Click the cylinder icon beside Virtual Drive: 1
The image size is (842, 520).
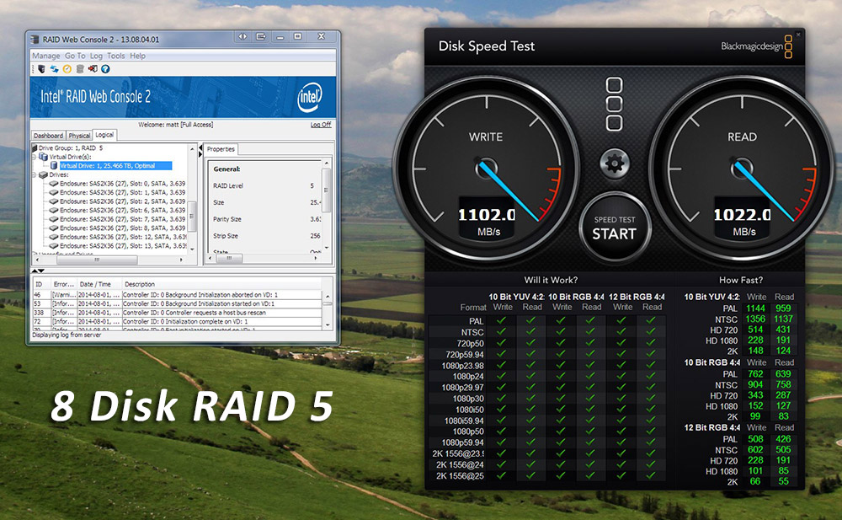click(x=54, y=166)
